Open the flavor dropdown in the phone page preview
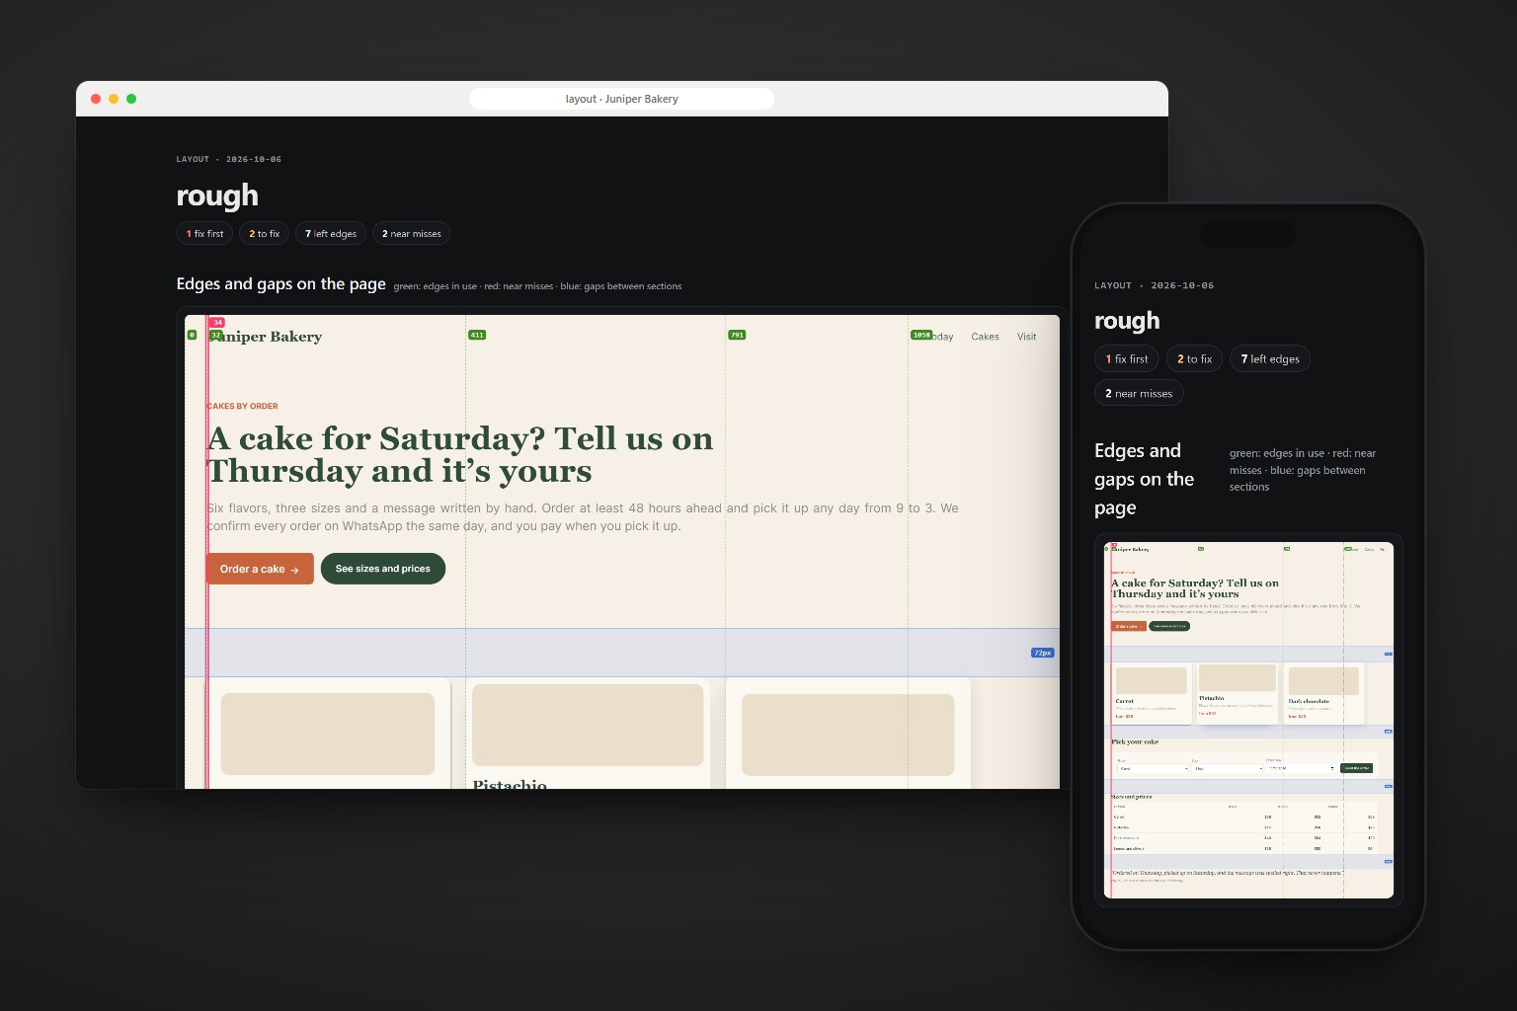This screenshot has width=1517, height=1011. coord(1154,768)
